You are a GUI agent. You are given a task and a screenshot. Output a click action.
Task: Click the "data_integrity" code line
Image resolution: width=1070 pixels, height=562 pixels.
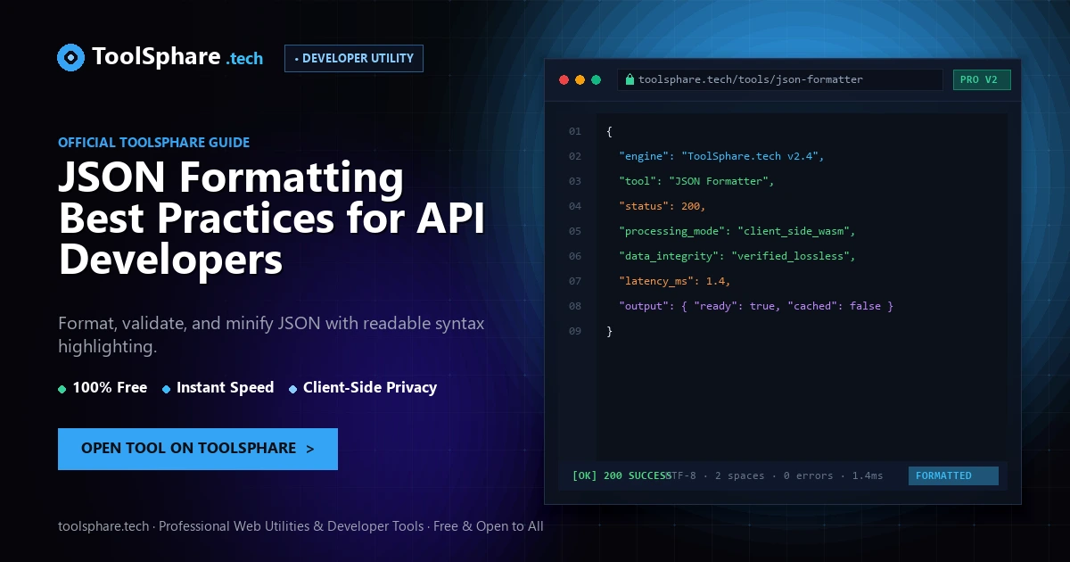737,256
